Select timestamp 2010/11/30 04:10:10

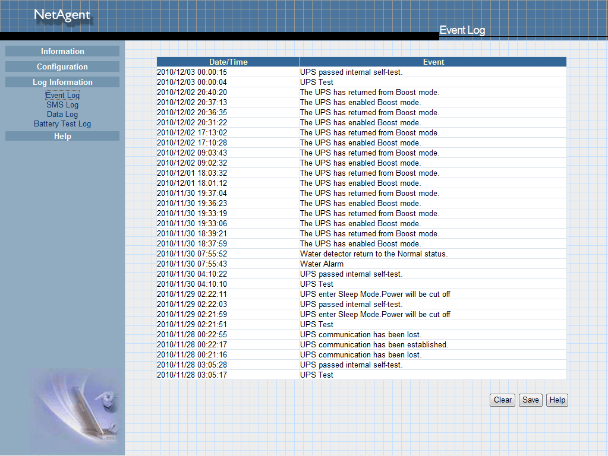192,284
